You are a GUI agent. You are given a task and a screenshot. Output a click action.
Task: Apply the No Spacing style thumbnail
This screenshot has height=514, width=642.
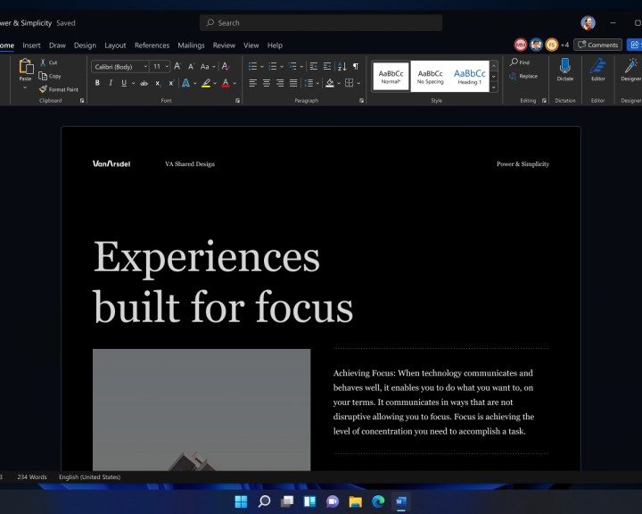[430, 76]
